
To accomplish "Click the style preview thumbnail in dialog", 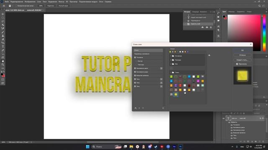I will click(242, 75).
